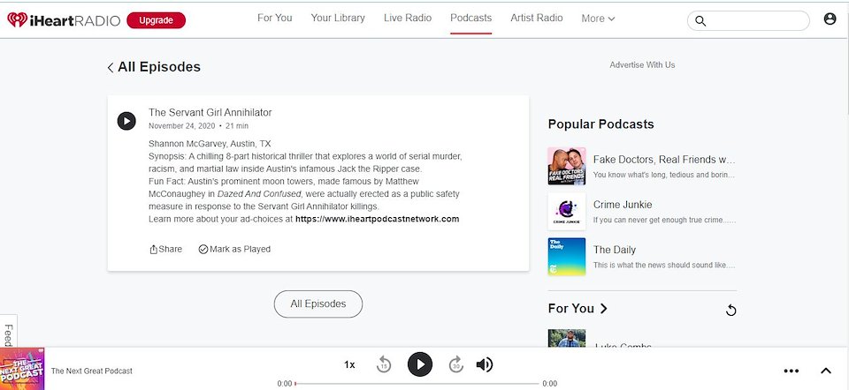Toggle Mark as Played for the episode
This screenshot has width=849, height=390.
click(234, 249)
